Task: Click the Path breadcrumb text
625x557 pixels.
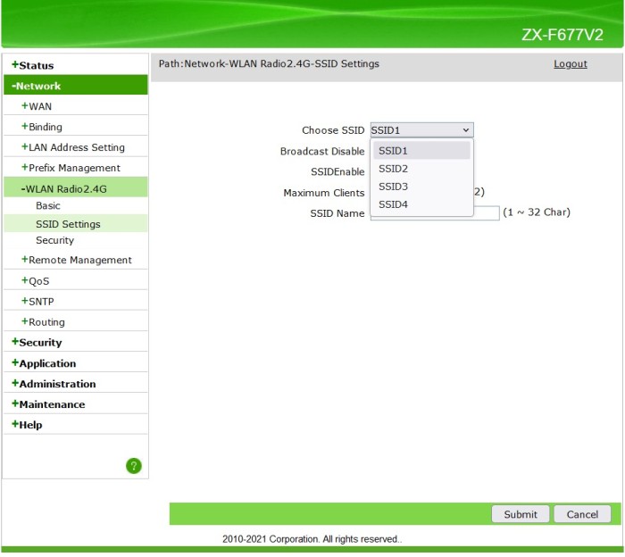Action: (x=269, y=63)
